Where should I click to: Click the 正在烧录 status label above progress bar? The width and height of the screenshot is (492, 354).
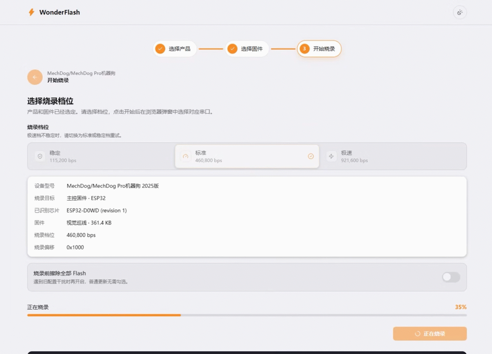(x=38, y=307)
